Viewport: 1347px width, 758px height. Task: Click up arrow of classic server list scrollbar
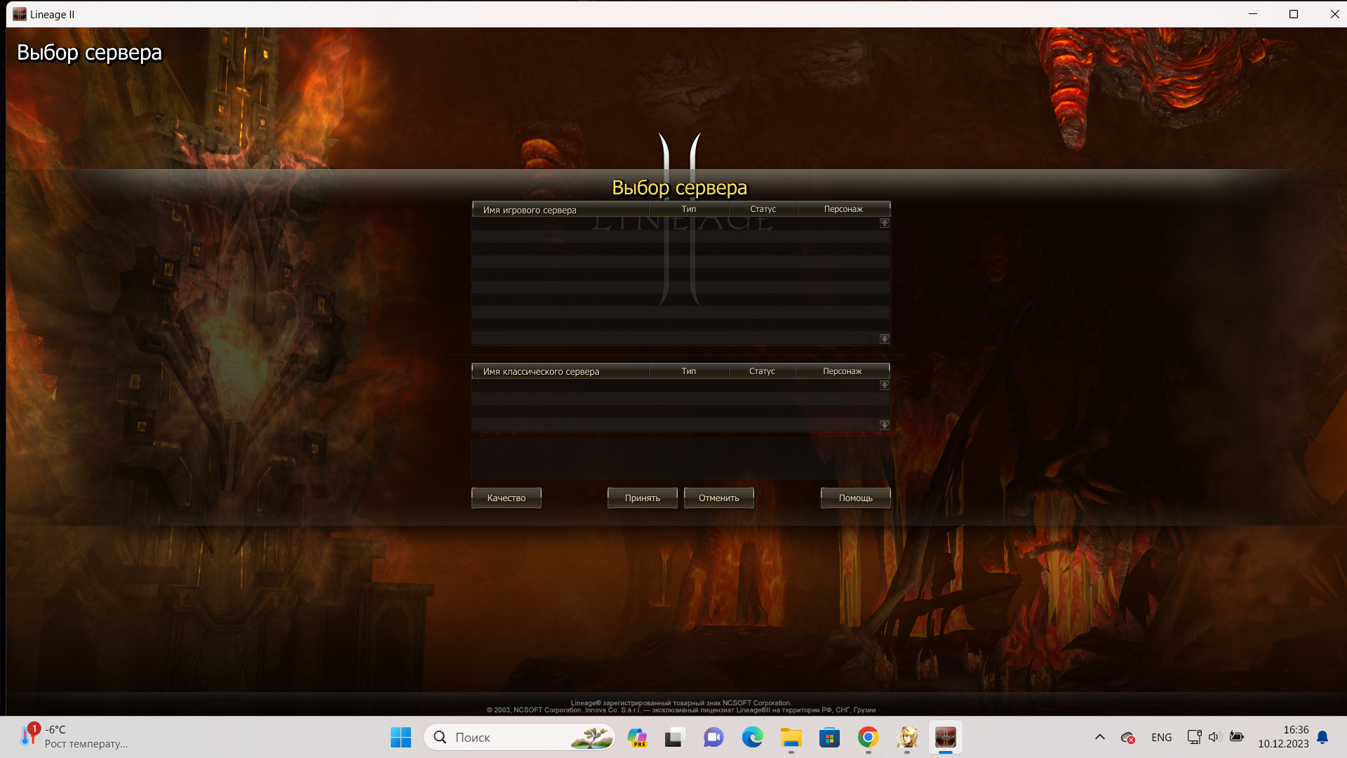[x=885, y=385]
